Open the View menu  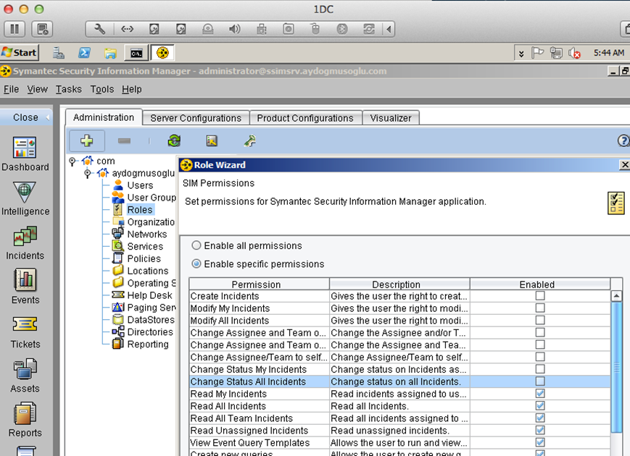(38, 89)
